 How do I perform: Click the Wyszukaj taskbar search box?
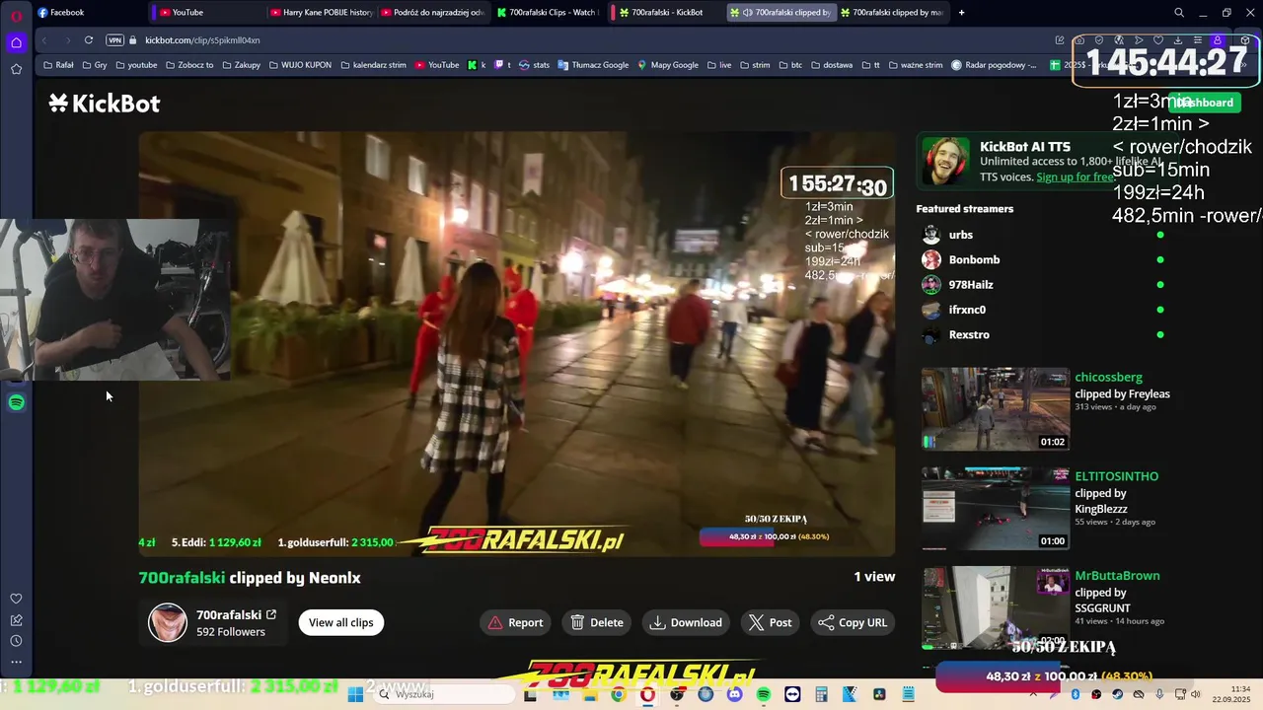(444, 694)
